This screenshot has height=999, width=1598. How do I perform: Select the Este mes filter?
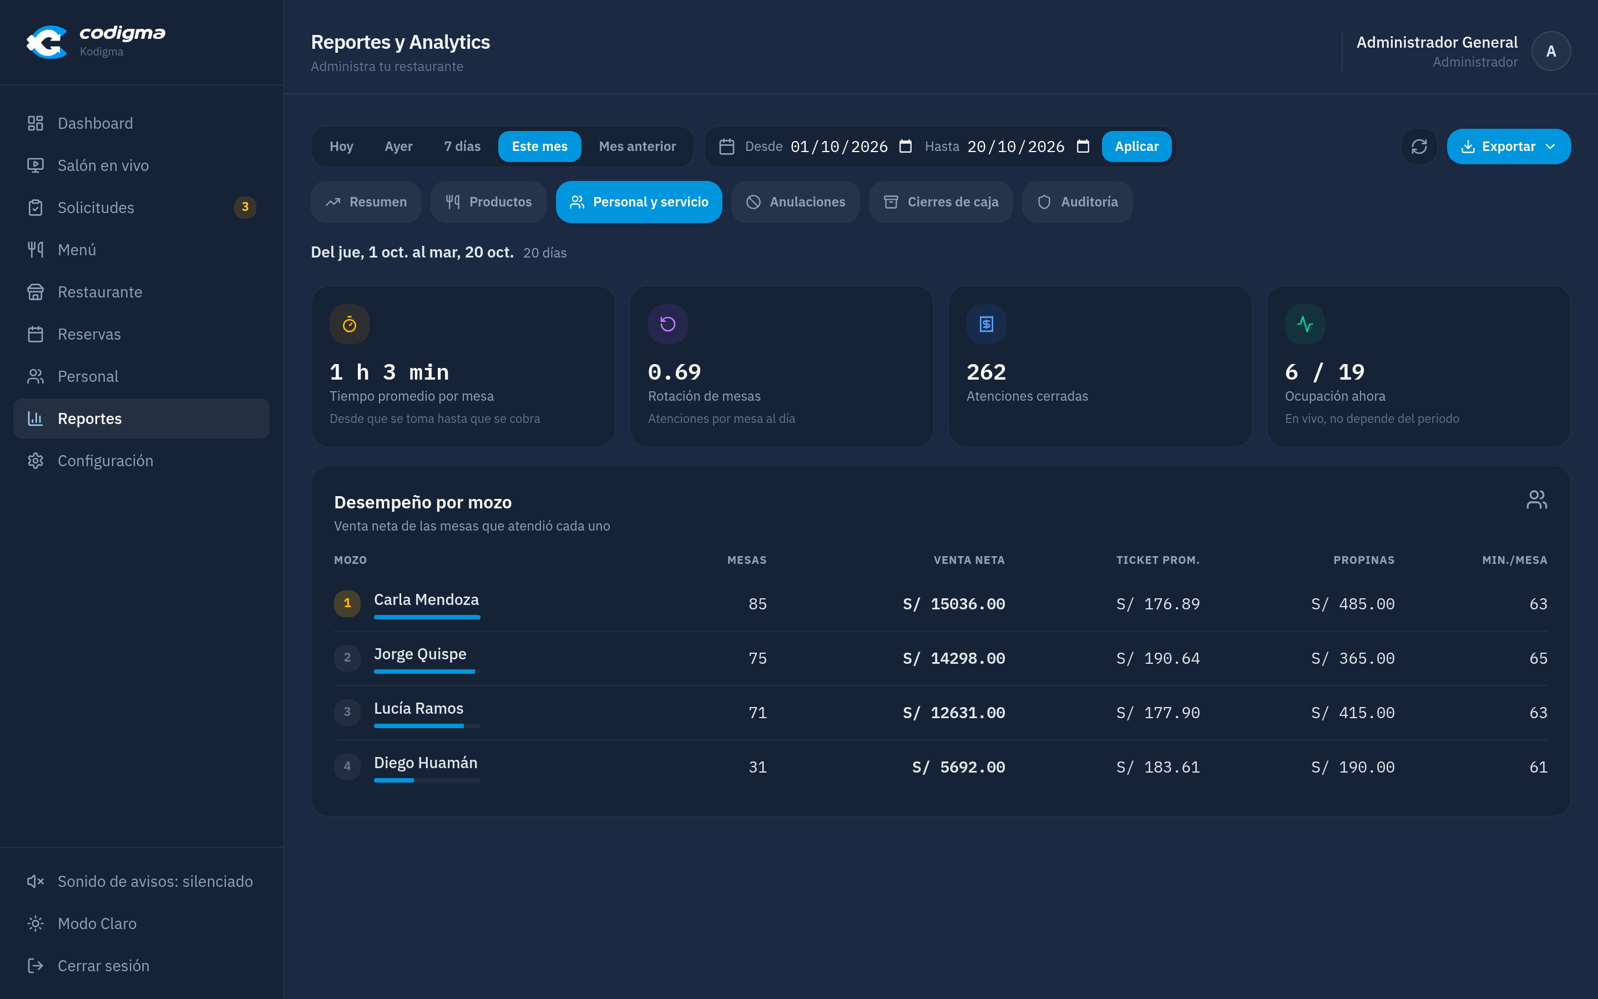point(539,147)
